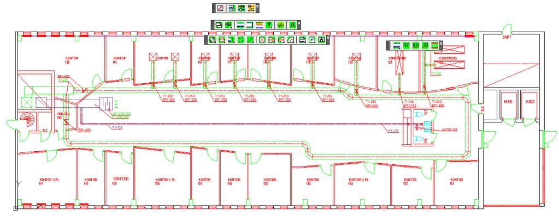Click the red cross-lines on green icon
Screen dimensions: 559x216
[280, 25]
